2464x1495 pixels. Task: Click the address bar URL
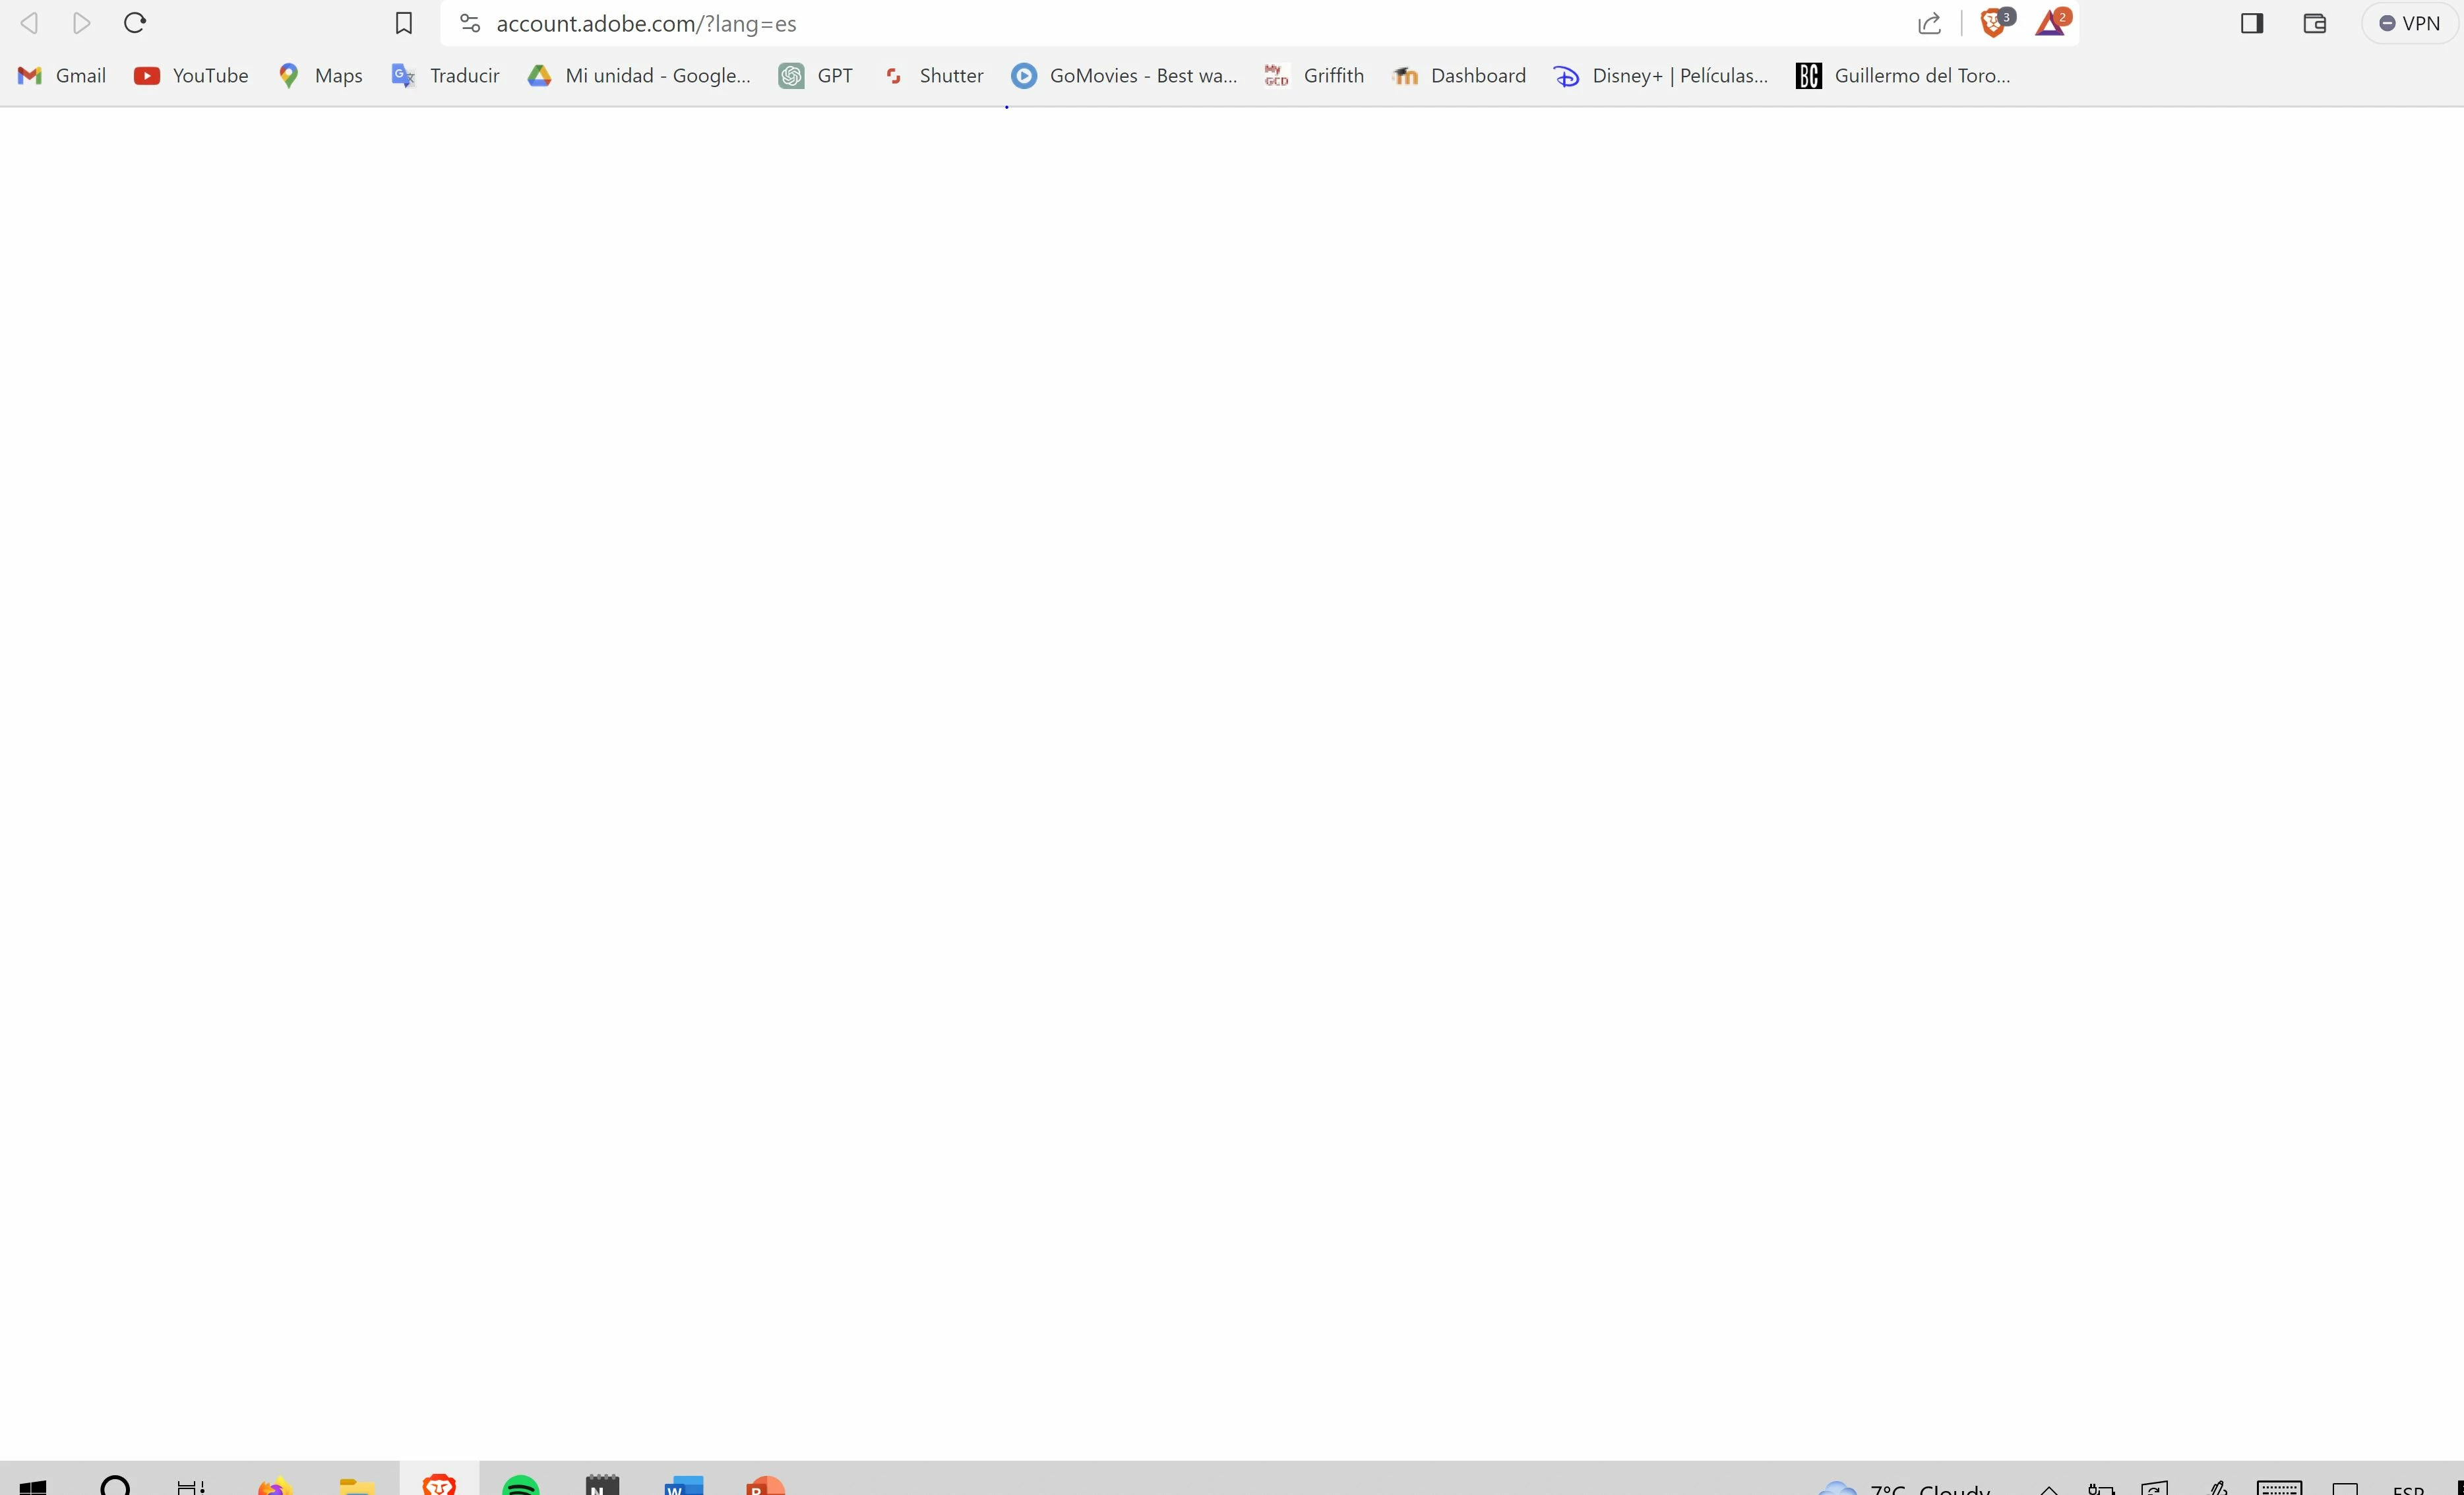coord(646,23)
